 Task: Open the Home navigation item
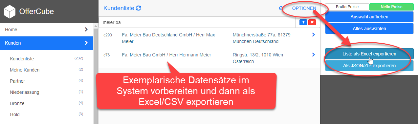47,30
